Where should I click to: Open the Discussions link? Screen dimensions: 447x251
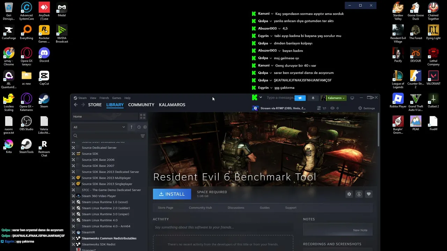coord(236,208)
